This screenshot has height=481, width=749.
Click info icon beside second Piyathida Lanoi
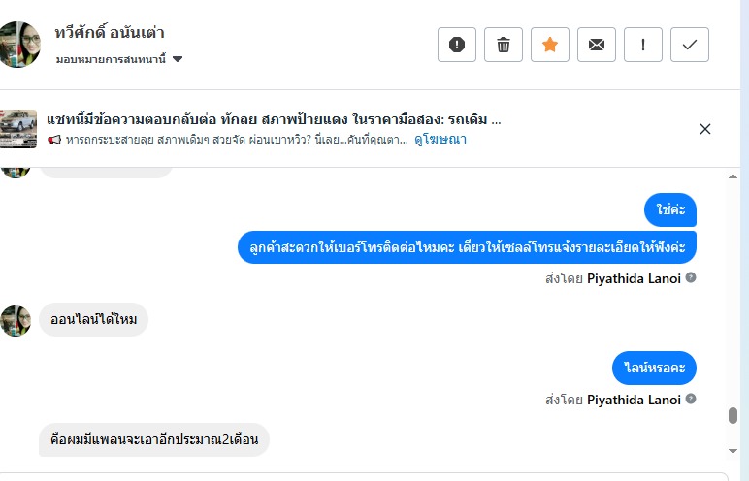coord(691,399)
